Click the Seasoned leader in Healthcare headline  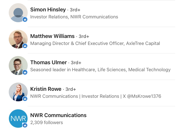[100, 70]
